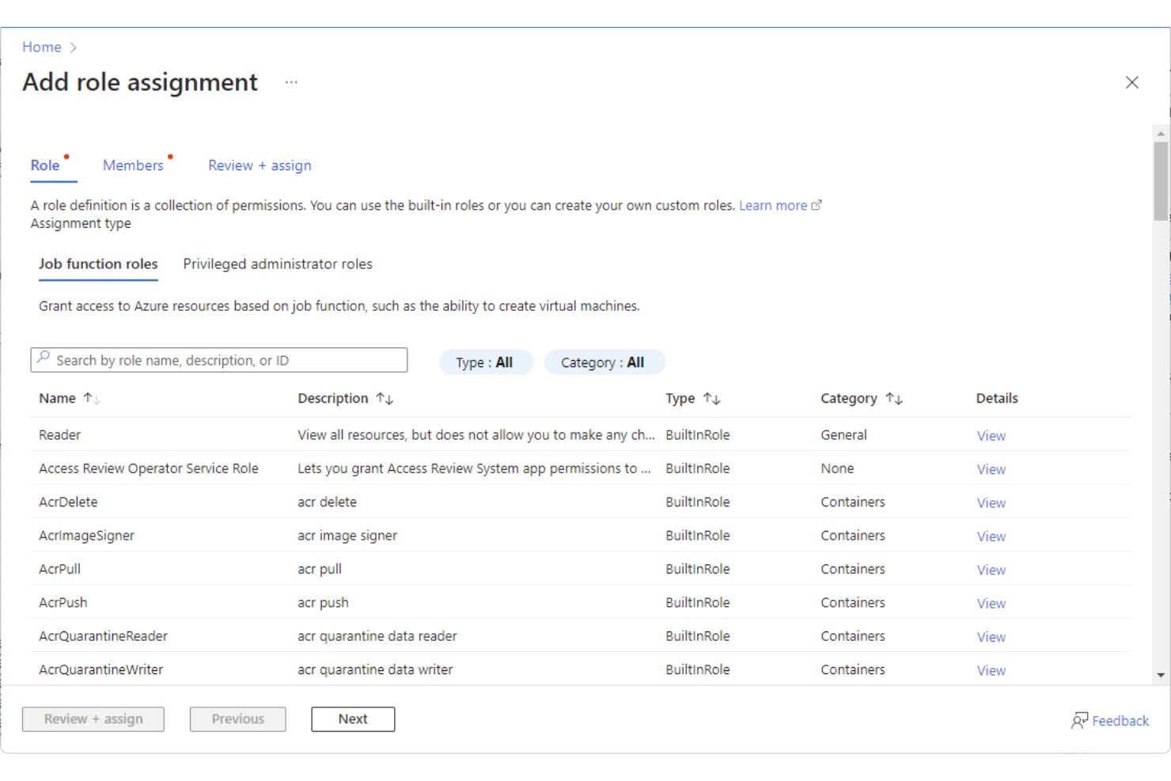Click the external link icon on Learn more
The image size is (1171, 781).
[817, 205]
